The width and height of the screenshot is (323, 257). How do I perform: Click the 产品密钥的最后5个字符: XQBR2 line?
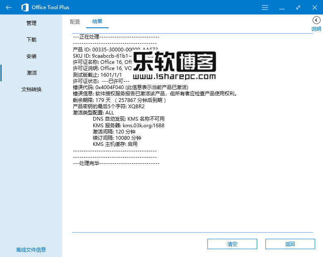pos(108,107)
